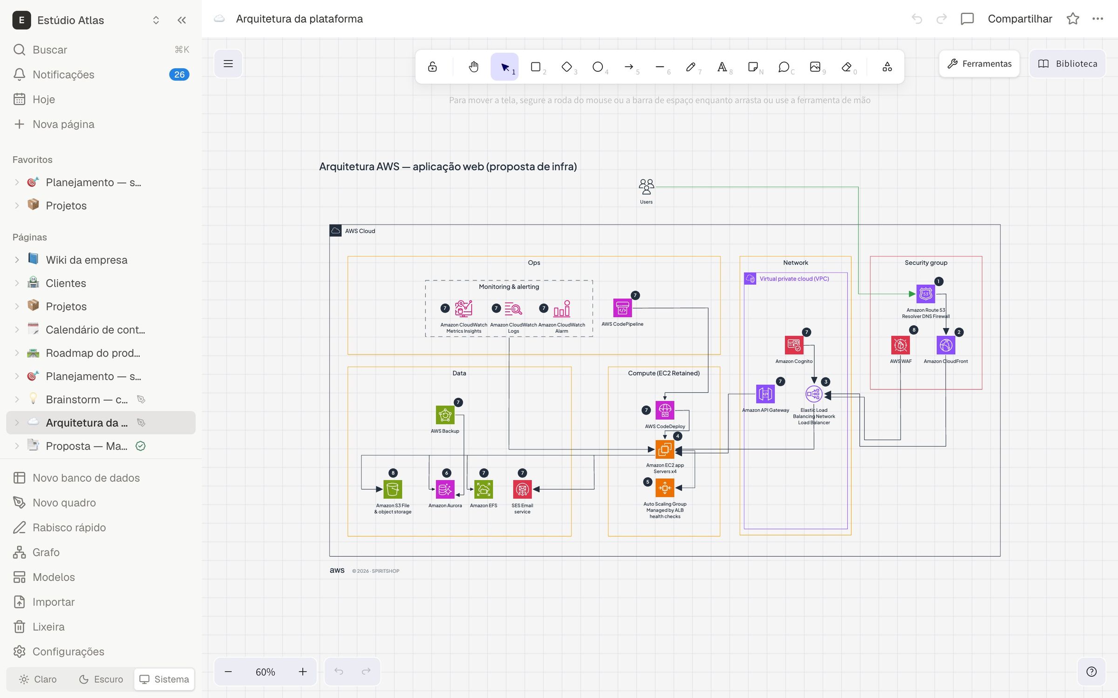1118x698 pixels.
Task: Open the extra shapes tool
Action: pyautogui.click(x=887, y=67)
